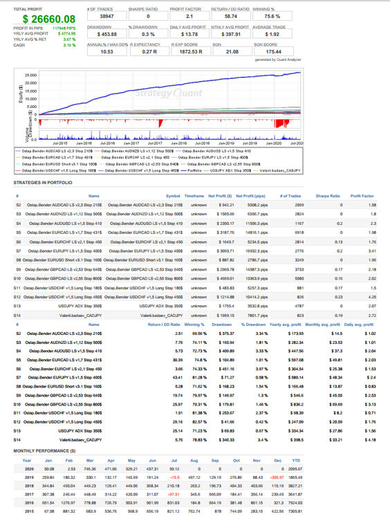Click the 'generated by Quant Analyzer' caption
The image size is (390, 519).
point(278,60)
